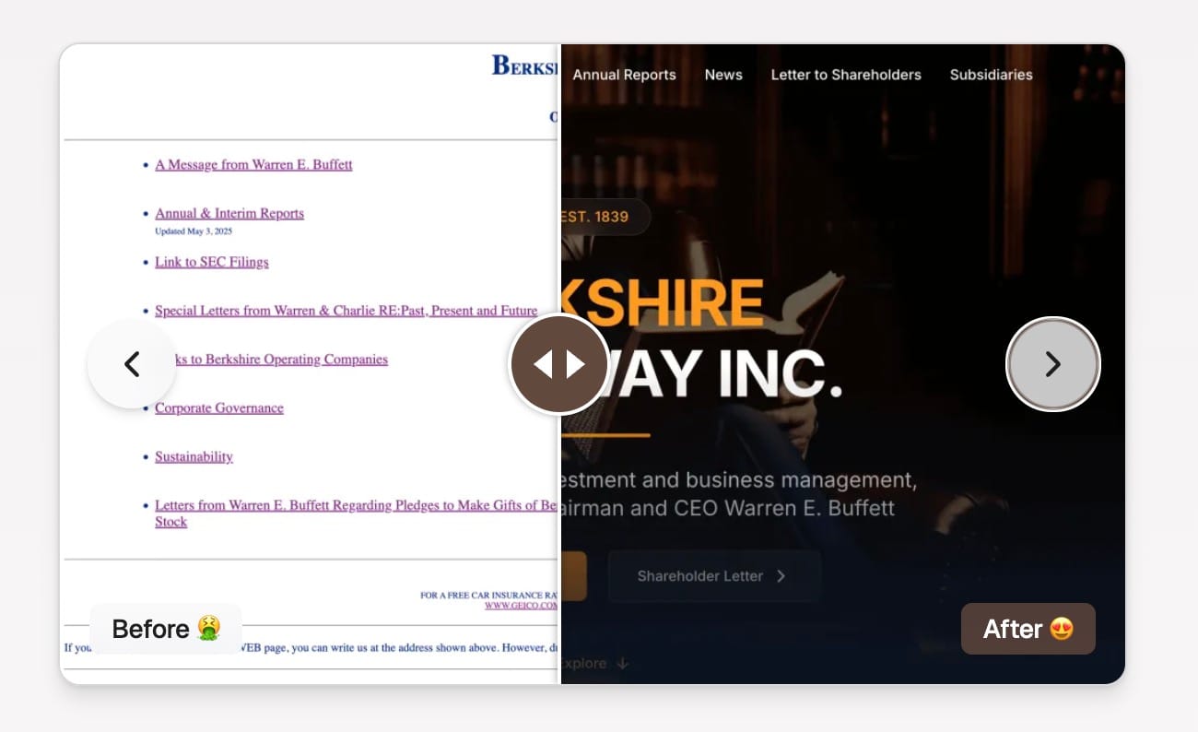The width and height of the screenshot is (1198, 732).
Task: Click the previous slide left arrow button
Action: tap(132, 364)
